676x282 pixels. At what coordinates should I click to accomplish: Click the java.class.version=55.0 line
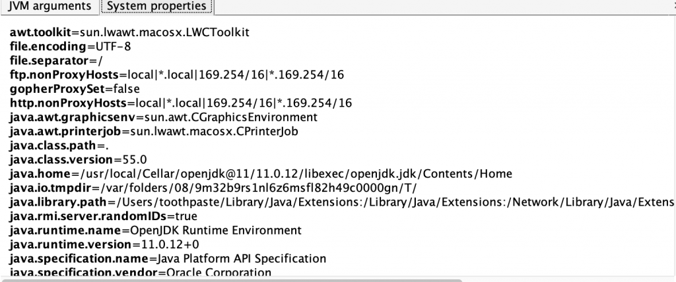click(x=78, y=159)
